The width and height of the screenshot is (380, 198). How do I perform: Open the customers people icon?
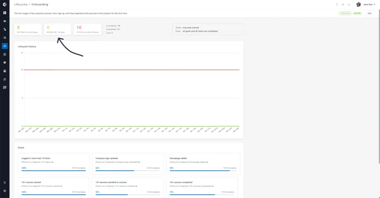point(4,21)
